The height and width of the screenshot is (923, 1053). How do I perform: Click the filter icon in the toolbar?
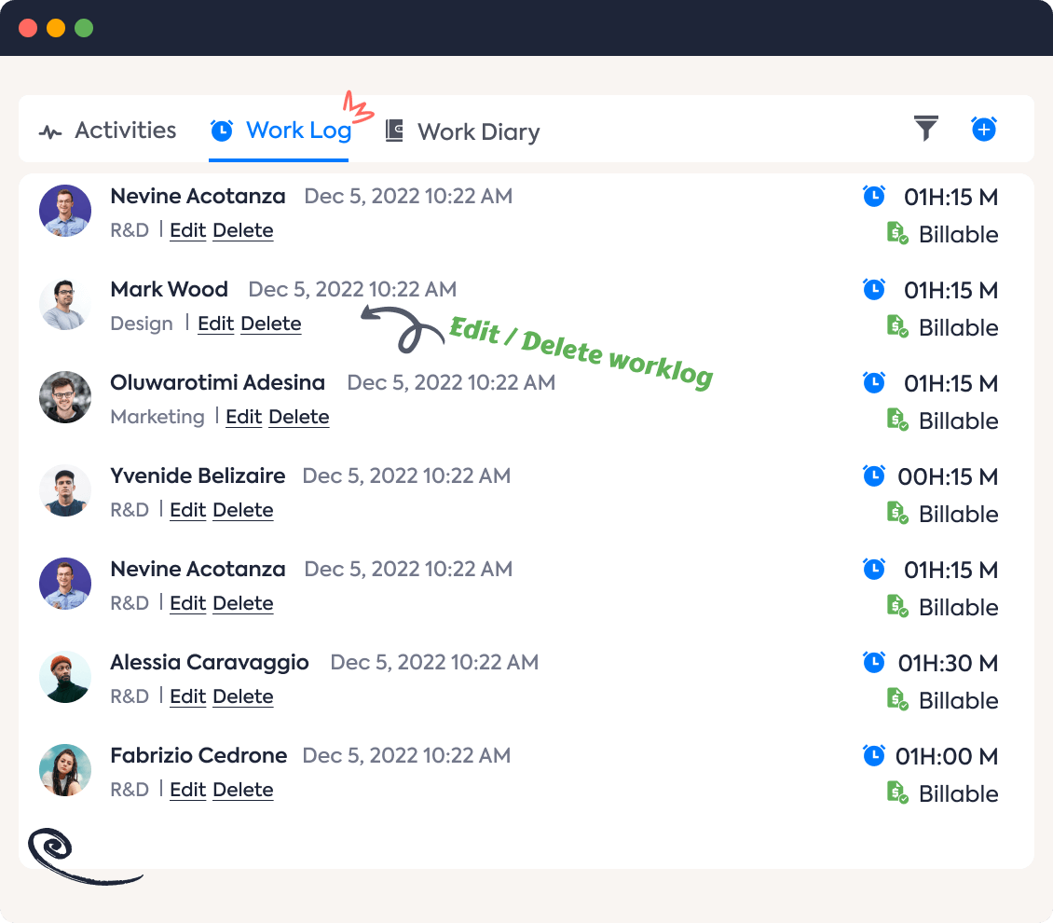pyautogui.click(x=925, y=130)
